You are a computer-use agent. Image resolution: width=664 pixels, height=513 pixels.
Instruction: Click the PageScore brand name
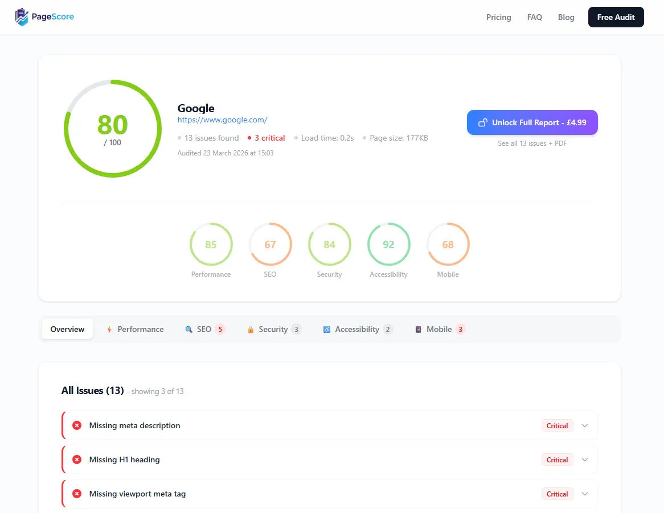tap(53, 17)
